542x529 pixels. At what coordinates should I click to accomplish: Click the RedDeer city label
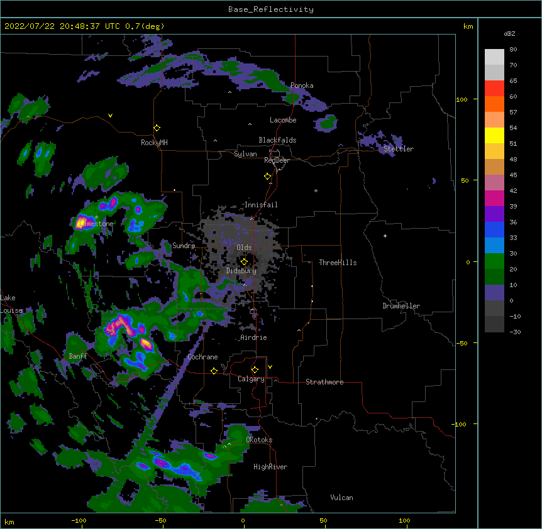pos(277,160)
